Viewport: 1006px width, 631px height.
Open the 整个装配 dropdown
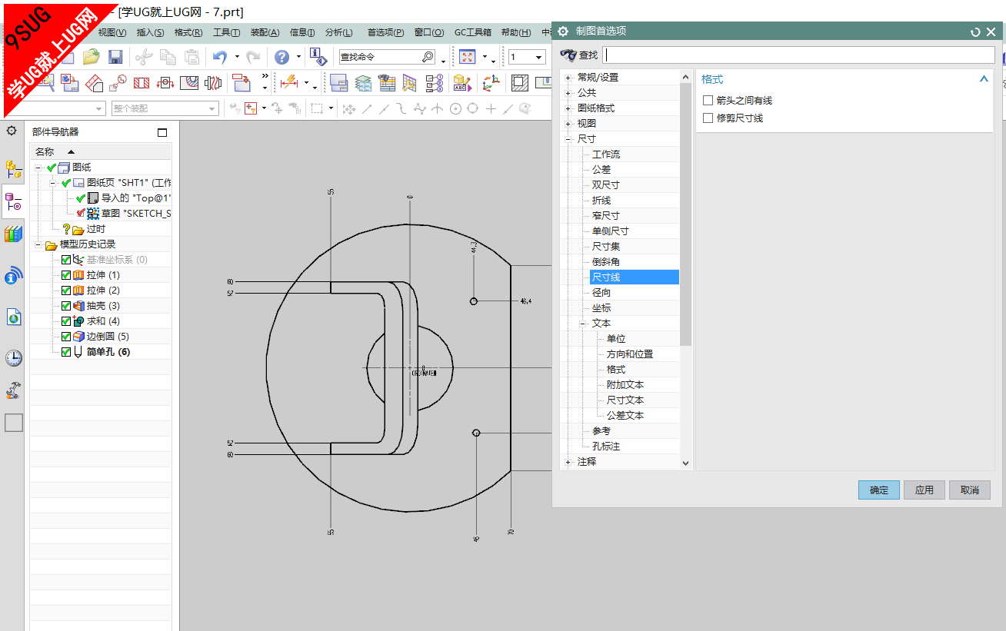coord(165,108)
